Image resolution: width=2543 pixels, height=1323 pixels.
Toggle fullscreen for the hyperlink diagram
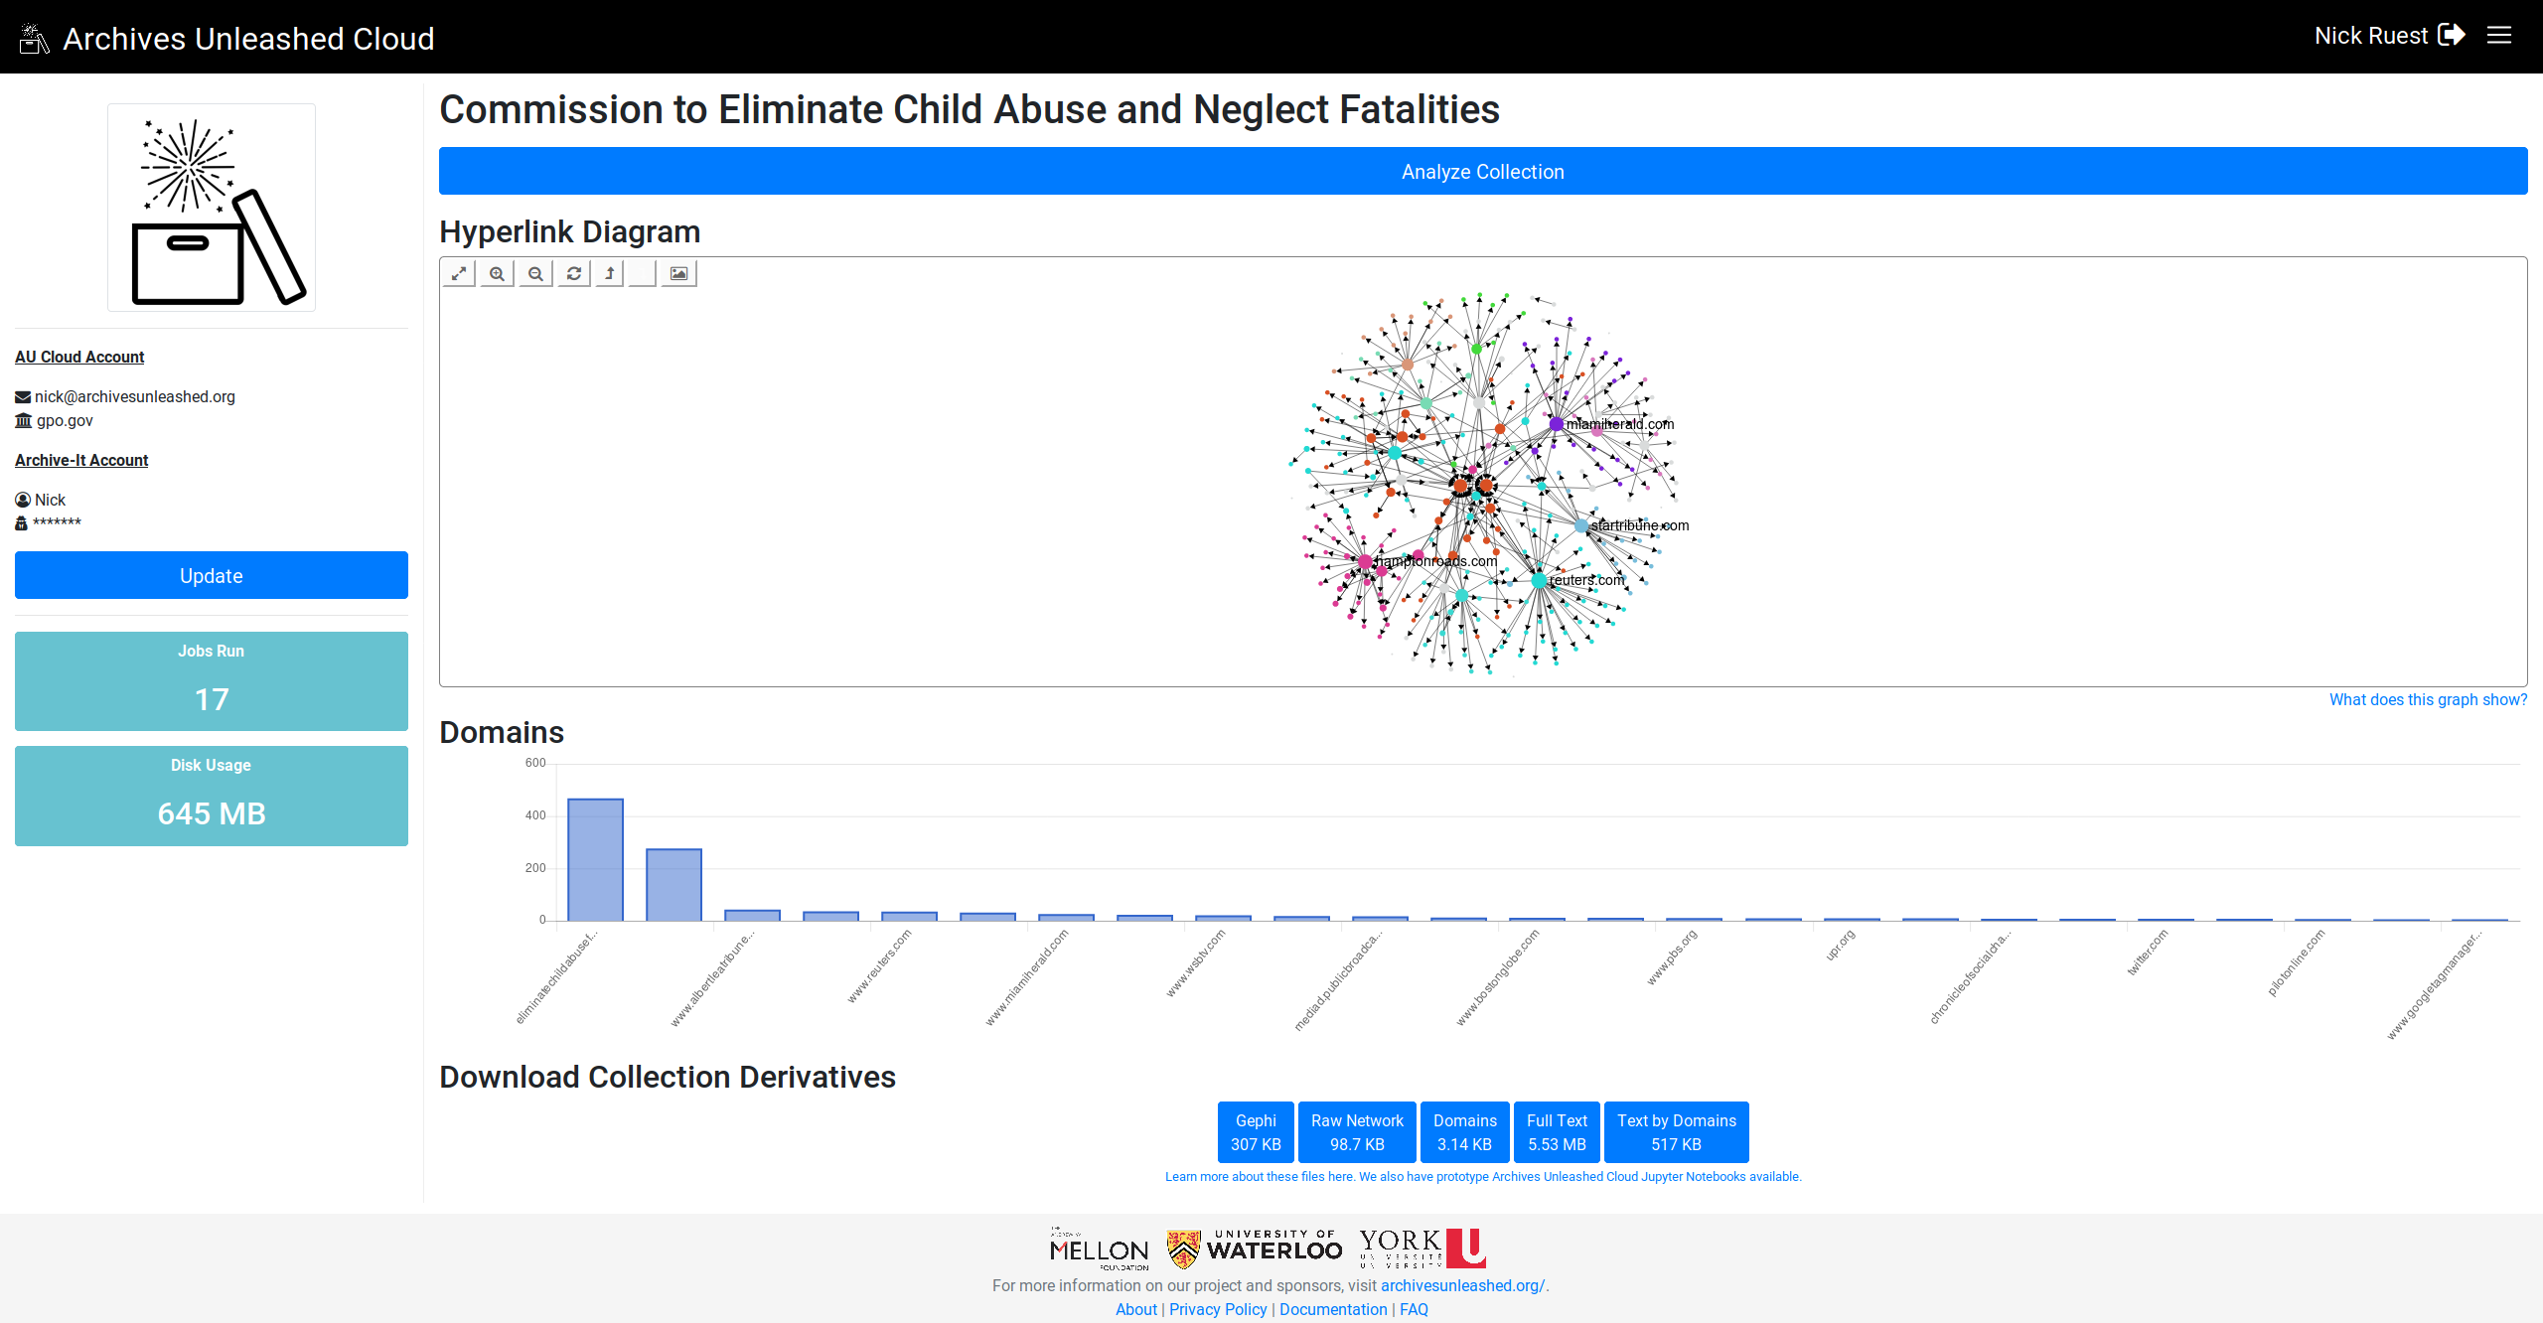pyautogui.click(x=459, y=273)
